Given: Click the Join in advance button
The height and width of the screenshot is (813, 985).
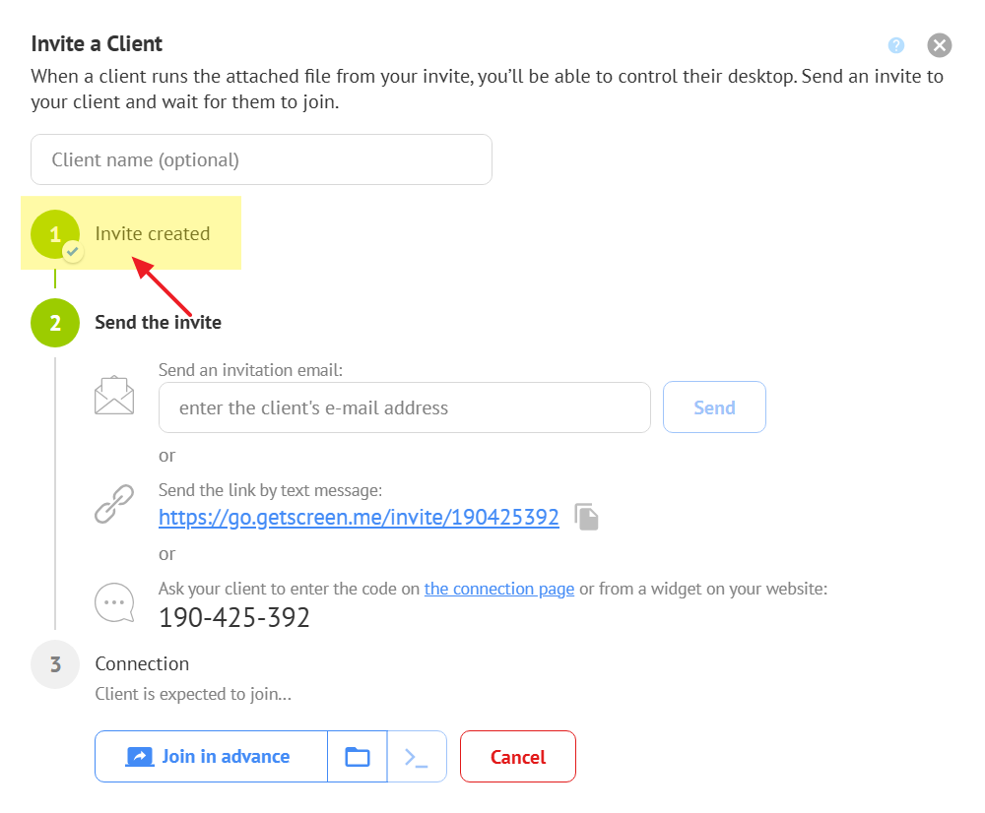Looking at the screenshot, I should point(211,757).
